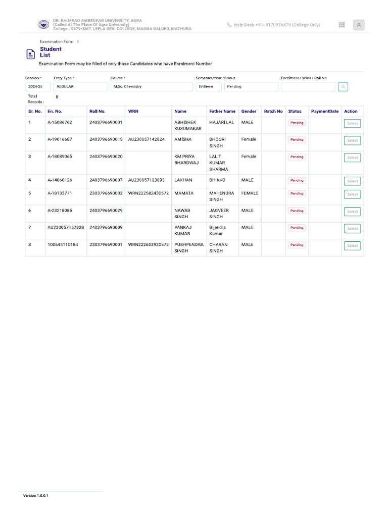Screen dimensions: 388x517
Task: Click enrolment number A-19016687
Action: [60, 139]
